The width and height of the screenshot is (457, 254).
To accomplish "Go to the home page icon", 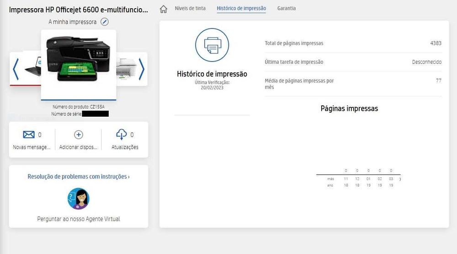I will pyautogui.click(x=164, y=9).
